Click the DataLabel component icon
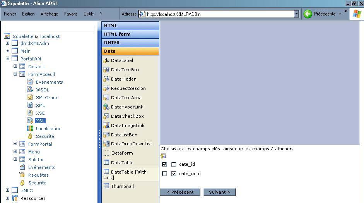This screenshot has width=364, height=203. click(x=106, y=60)
